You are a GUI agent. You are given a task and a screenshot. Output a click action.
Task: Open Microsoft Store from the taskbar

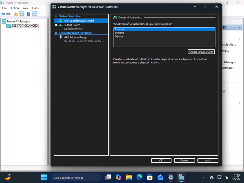click(150, 177)
